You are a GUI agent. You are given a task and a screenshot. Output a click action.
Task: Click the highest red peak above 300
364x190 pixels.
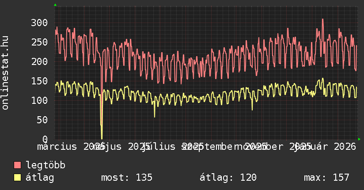[322, 19]
